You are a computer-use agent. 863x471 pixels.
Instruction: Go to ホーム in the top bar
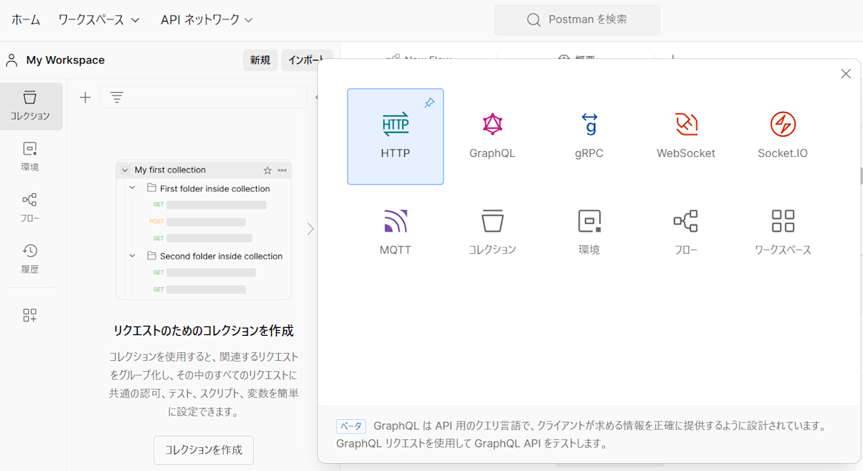26,20
